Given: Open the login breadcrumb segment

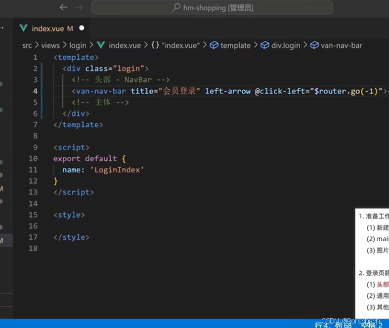Looking at the screenshot, I should [x=78, y=45].
